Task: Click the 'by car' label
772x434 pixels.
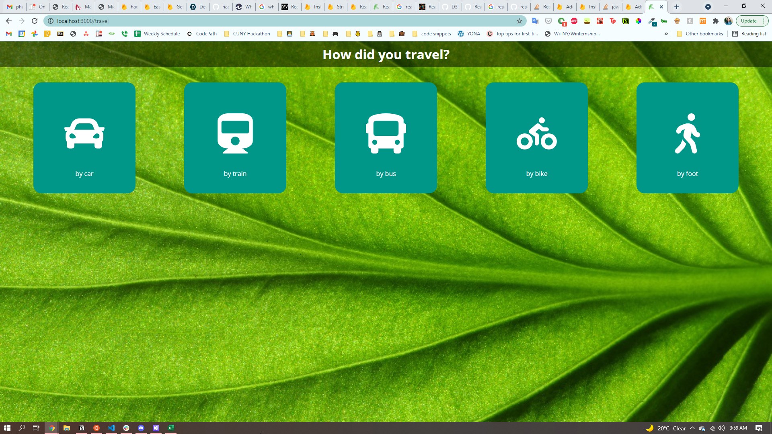Action: pyautogui.click(x=84, y=174)
